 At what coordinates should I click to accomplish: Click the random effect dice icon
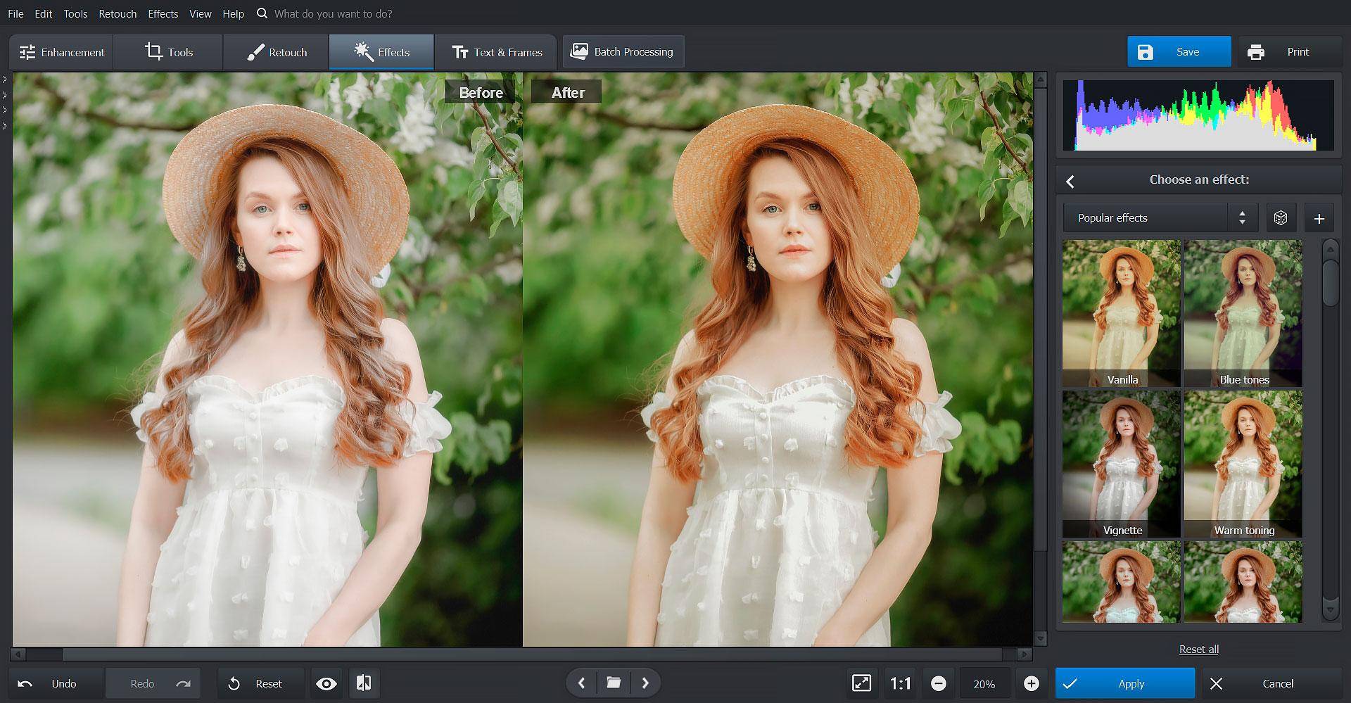1281,218
